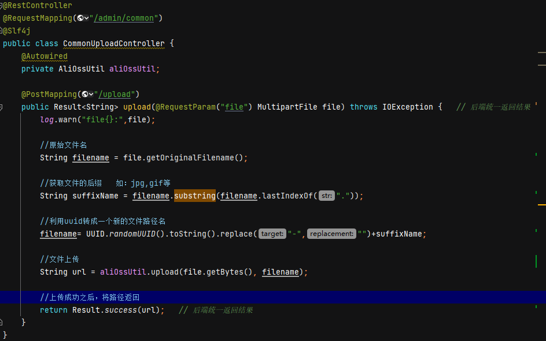Screen dimensions: 546x341
Task: Click the globe icon beside /upload mapping
Action: [84, 94]
